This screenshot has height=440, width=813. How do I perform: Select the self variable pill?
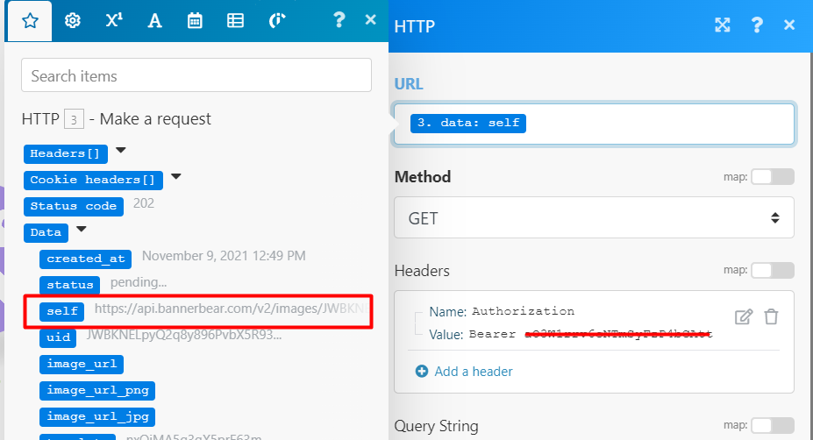62,310
